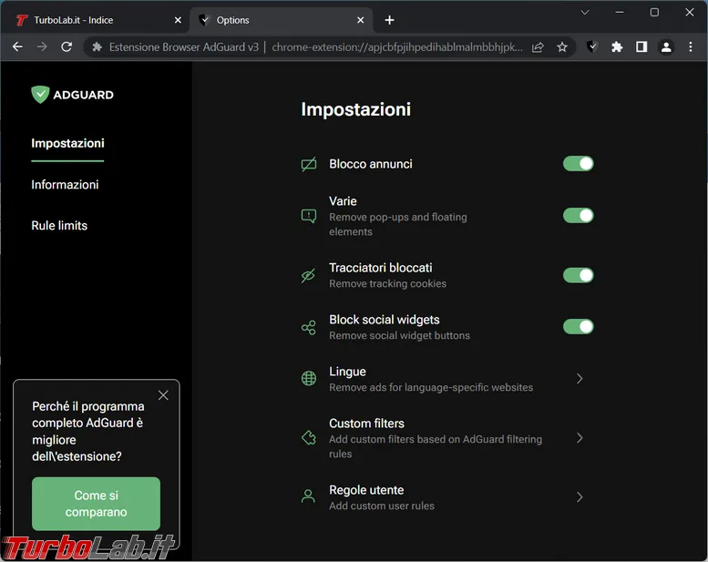The width and height of the screenshot is (708, 562).
Task: Click the Tracciatori bloccati label text
Action: pos(381,267)
